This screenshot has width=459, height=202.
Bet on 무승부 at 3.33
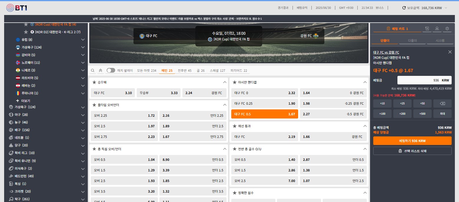click(x=158, y=93)
